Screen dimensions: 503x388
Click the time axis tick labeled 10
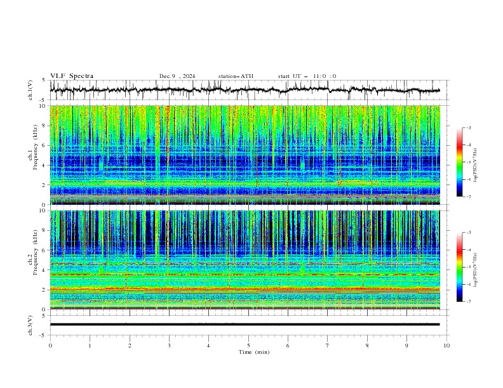tap(446, 346)
